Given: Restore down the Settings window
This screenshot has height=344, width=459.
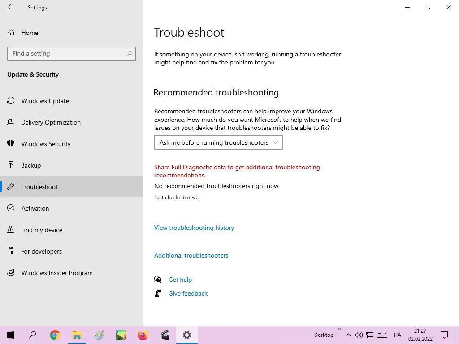Looking at the screenshot, I should [428, 7].
